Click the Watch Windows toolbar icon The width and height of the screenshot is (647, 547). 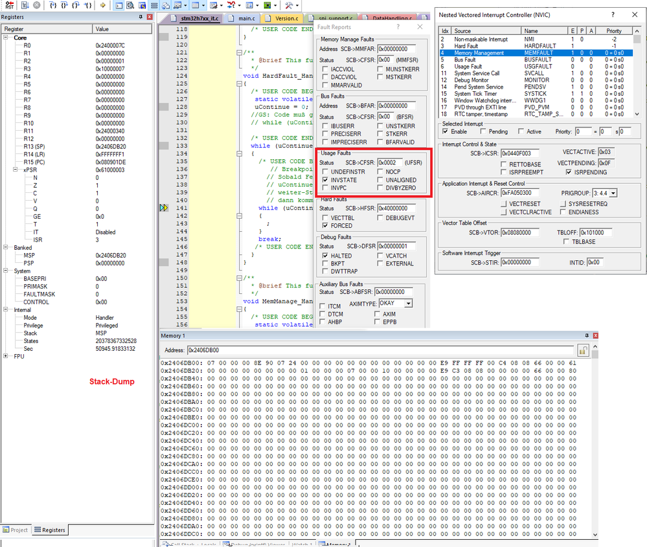[x=177, y=5]
